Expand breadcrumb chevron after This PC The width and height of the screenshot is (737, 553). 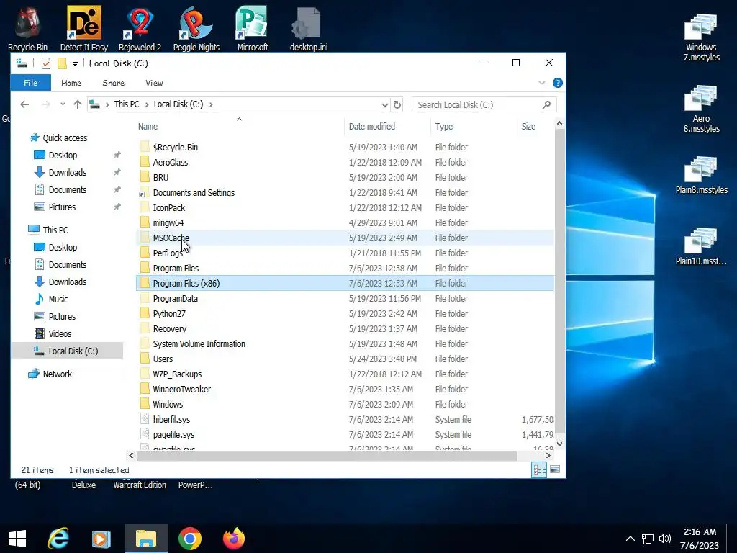click(147, 104)
